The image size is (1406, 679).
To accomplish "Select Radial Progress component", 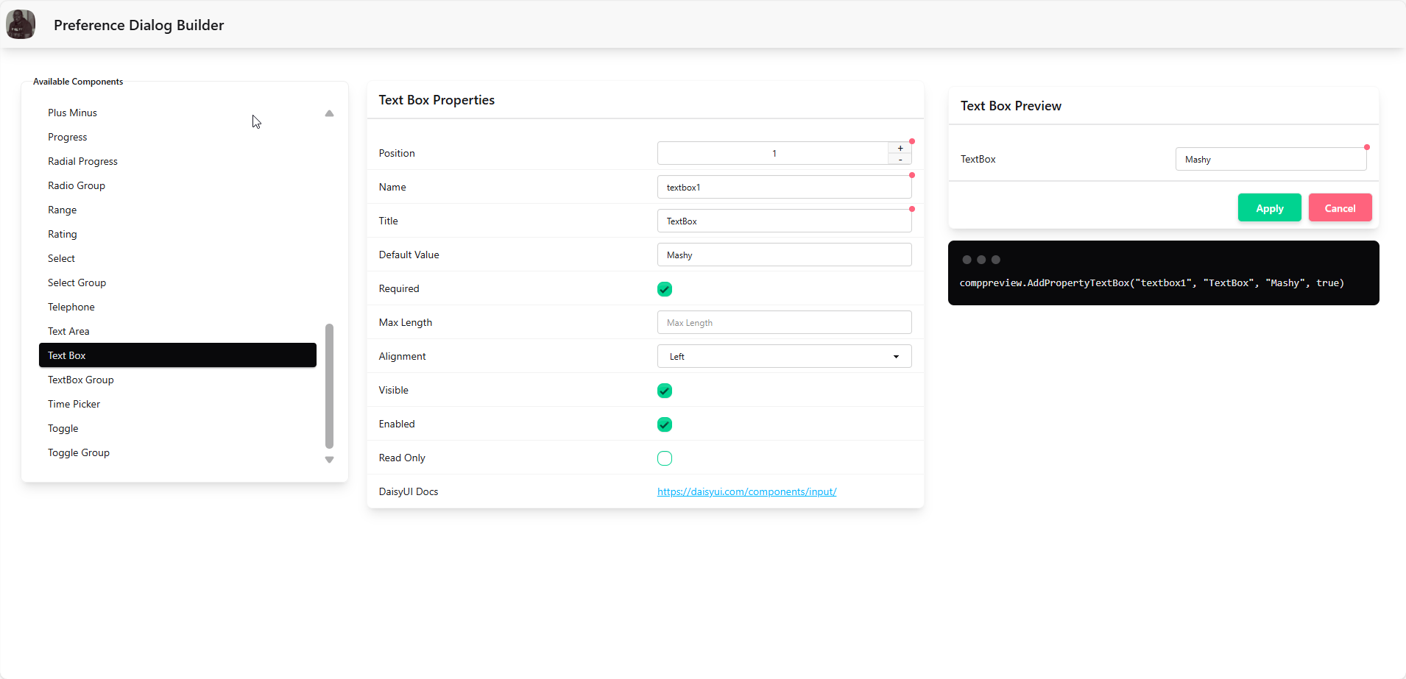I will click(82, 161).
